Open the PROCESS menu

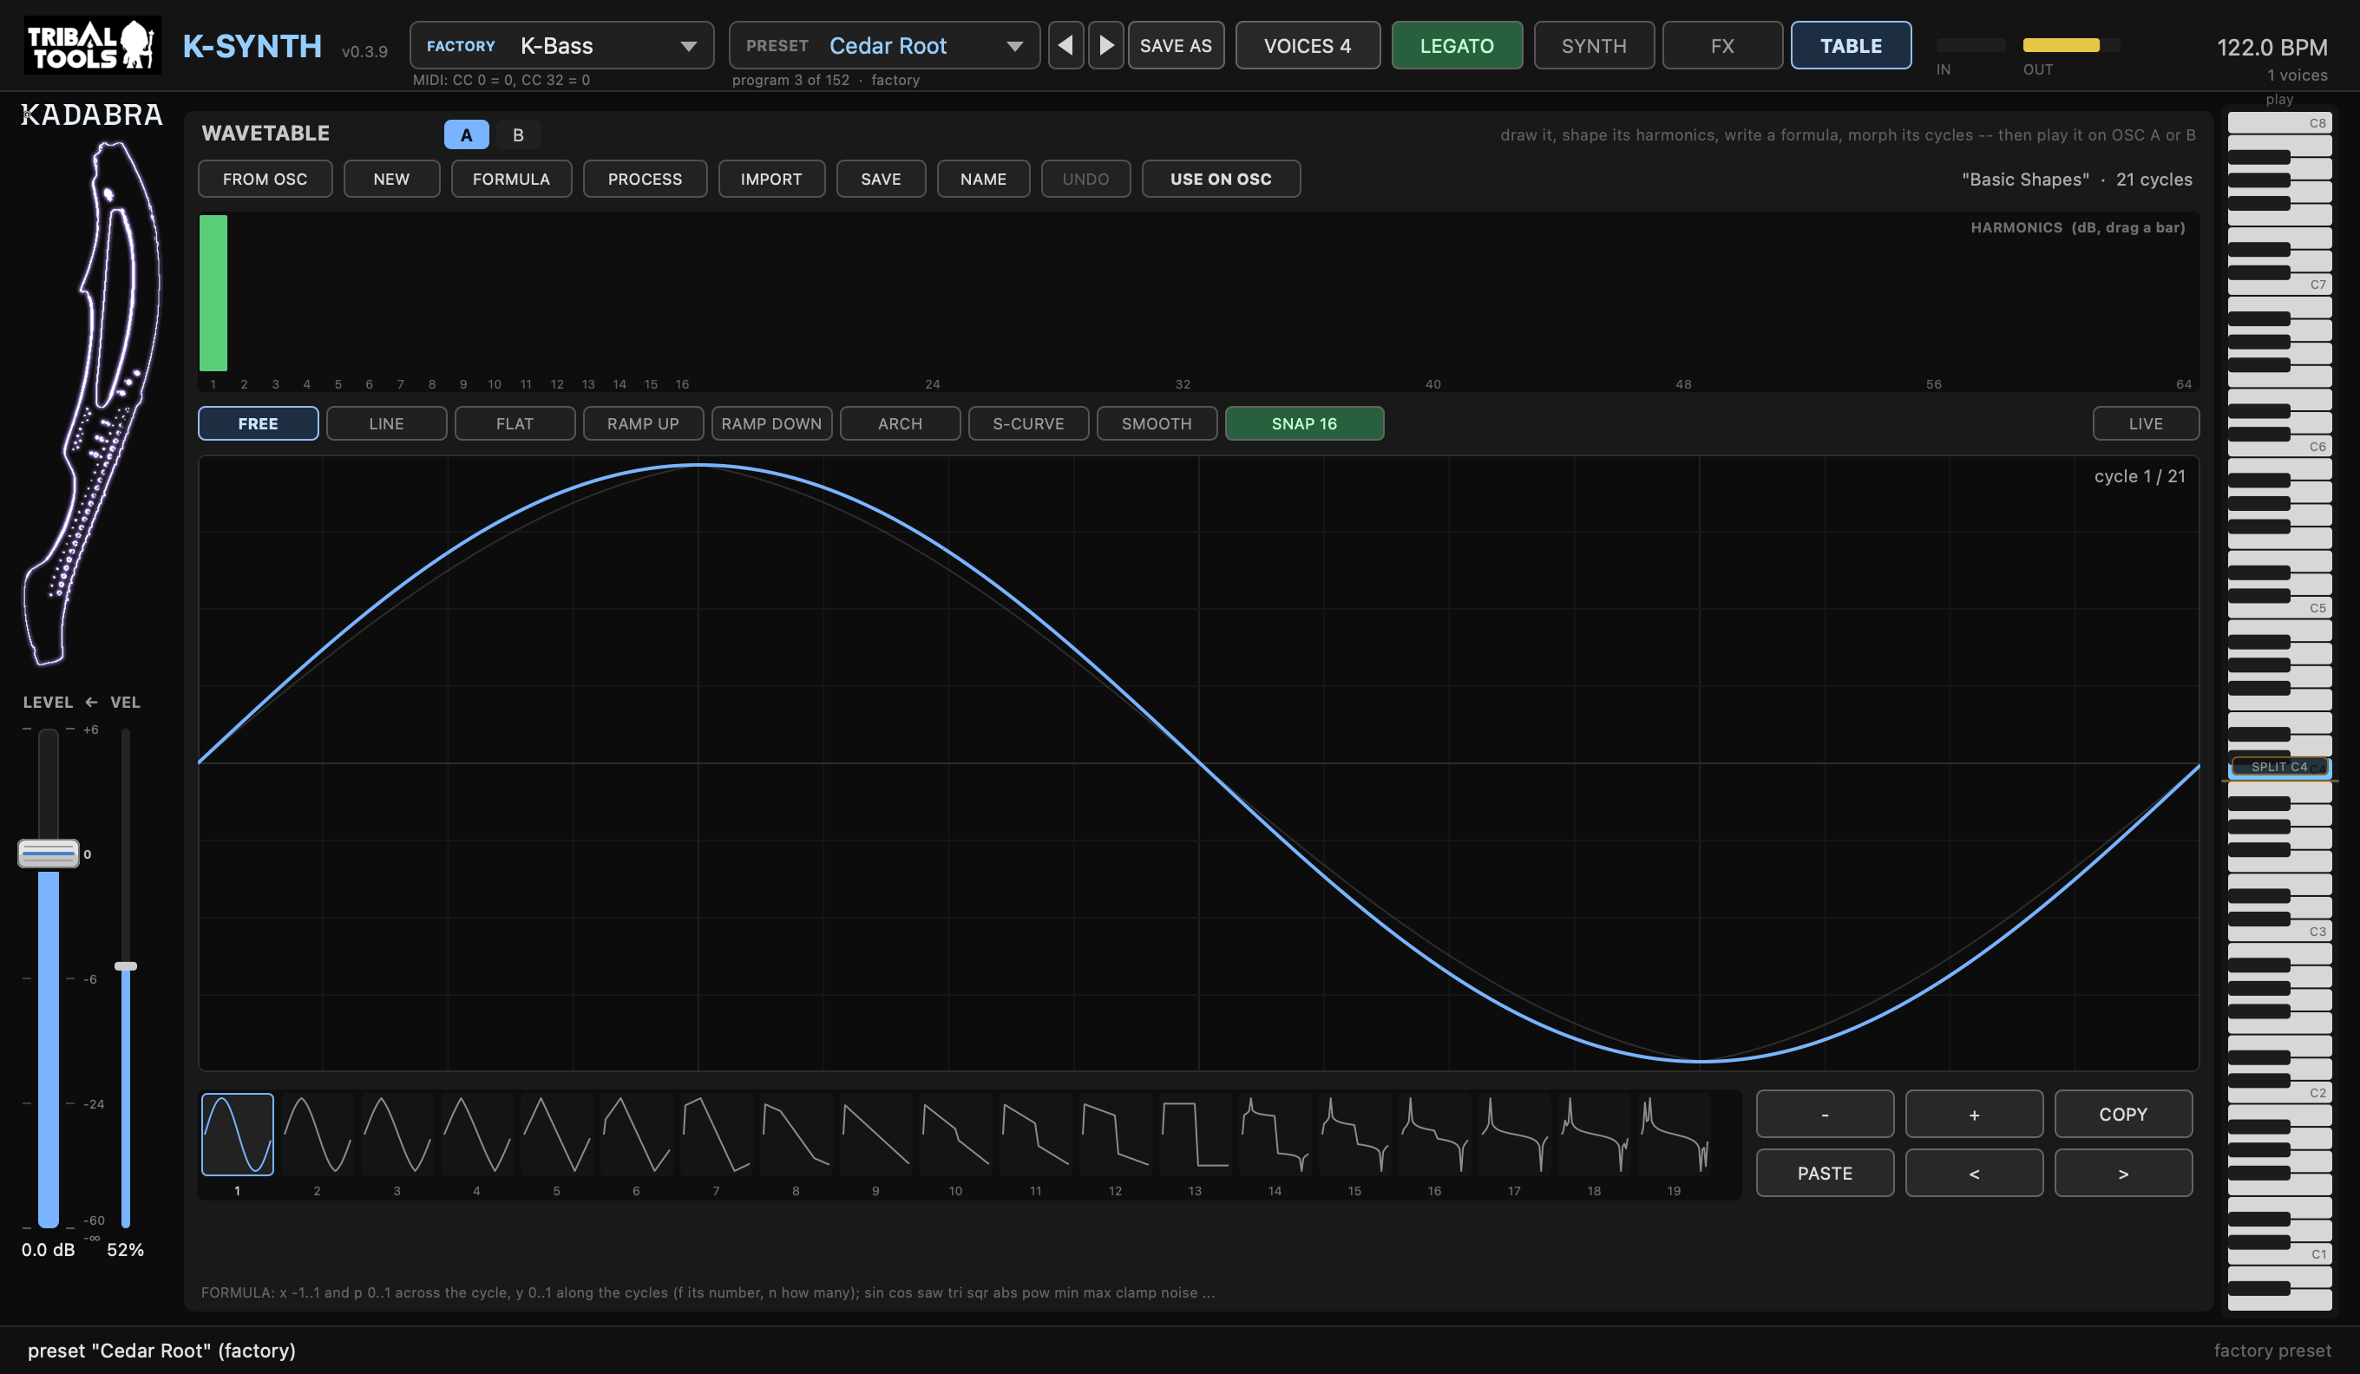(x=646, y=179)
